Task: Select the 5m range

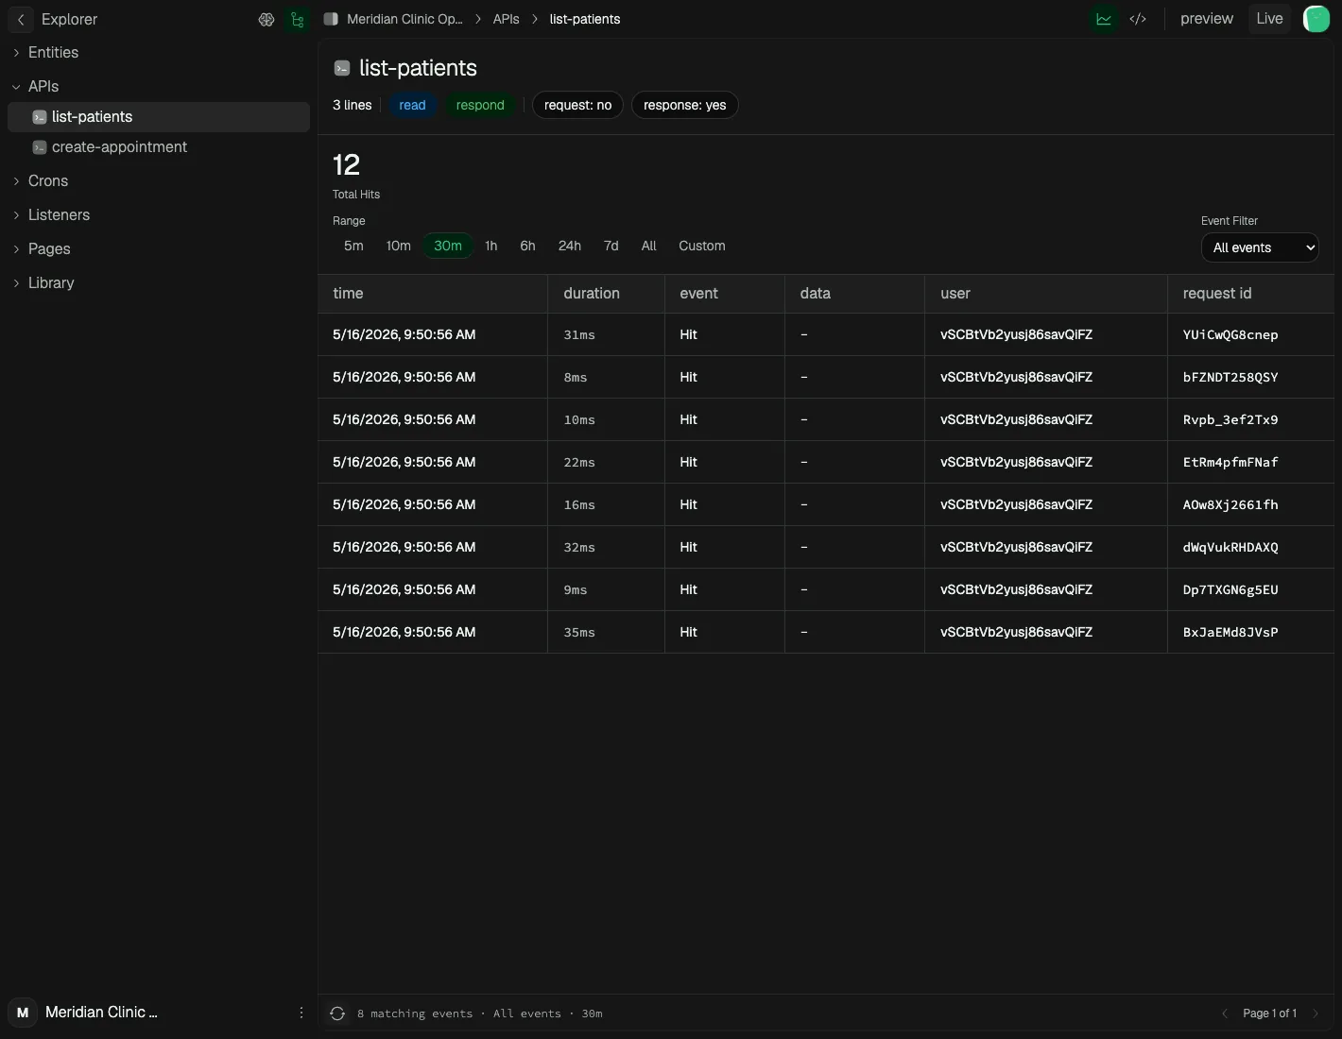Action: tap(353, 246)
